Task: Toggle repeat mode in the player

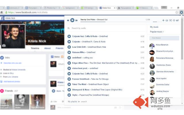Action: coord(167,20)
